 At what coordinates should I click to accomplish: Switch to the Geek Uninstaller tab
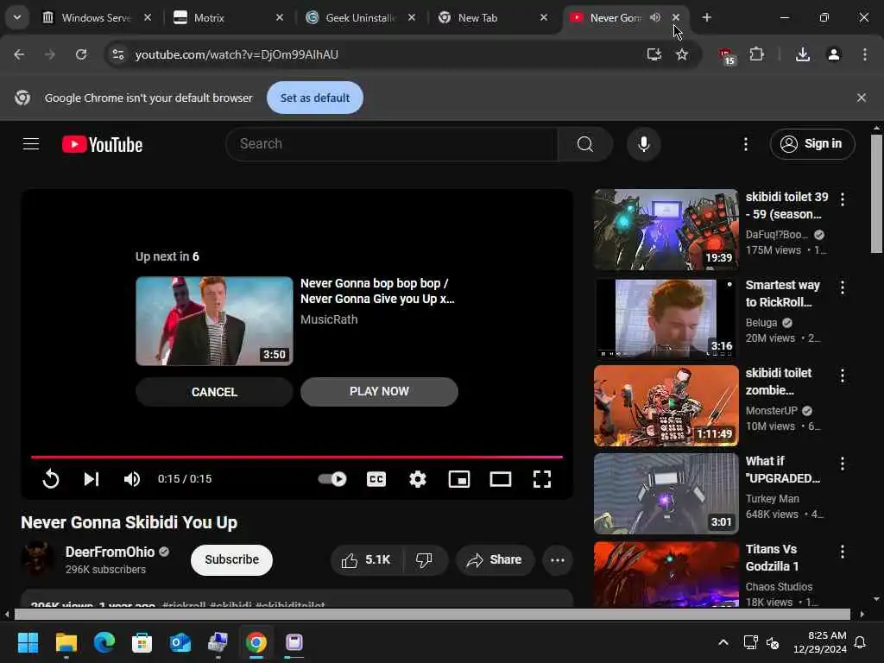pos(361,18)
